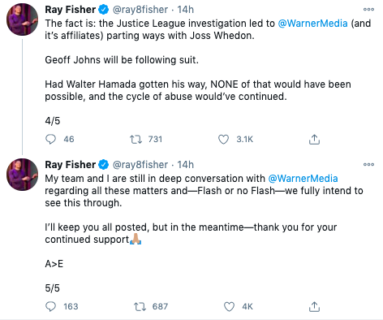Retweet the 5/5 tweet with 687 retweets
This screenshot has height=320, width=383.
[x=140, y=306]
